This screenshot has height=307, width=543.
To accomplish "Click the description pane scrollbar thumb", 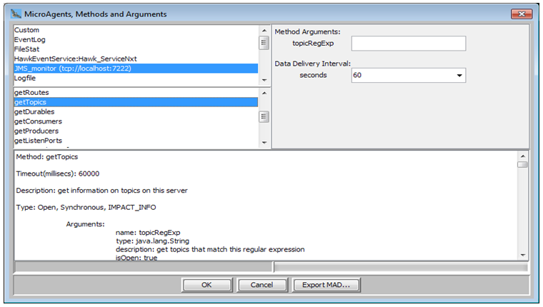I will point(522,165).
